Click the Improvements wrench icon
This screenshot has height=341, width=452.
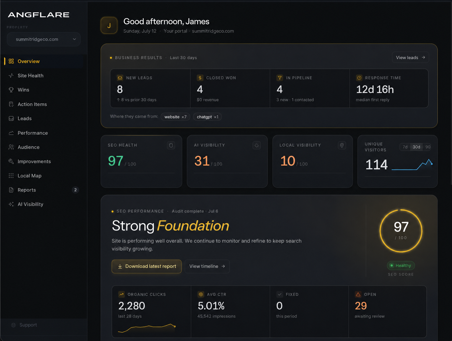click(x=11, y=161)
